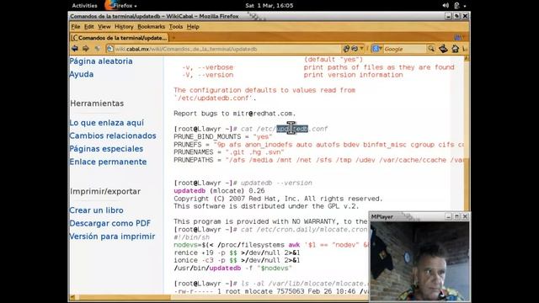Click the clock Sat 1 Mar, 16:05
539x303 pixels.
pos(269,6)
